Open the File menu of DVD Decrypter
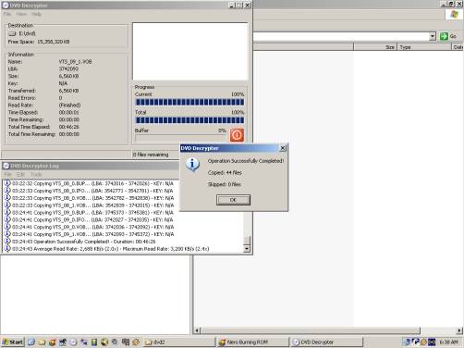This screenshot has width=464, height=348. click(7, 14)
